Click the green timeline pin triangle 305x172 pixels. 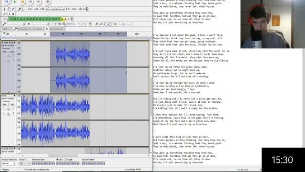(x=4, y=33)
